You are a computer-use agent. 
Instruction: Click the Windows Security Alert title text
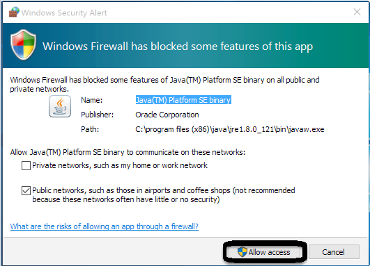pyautogui.click(x=64, y=13)
